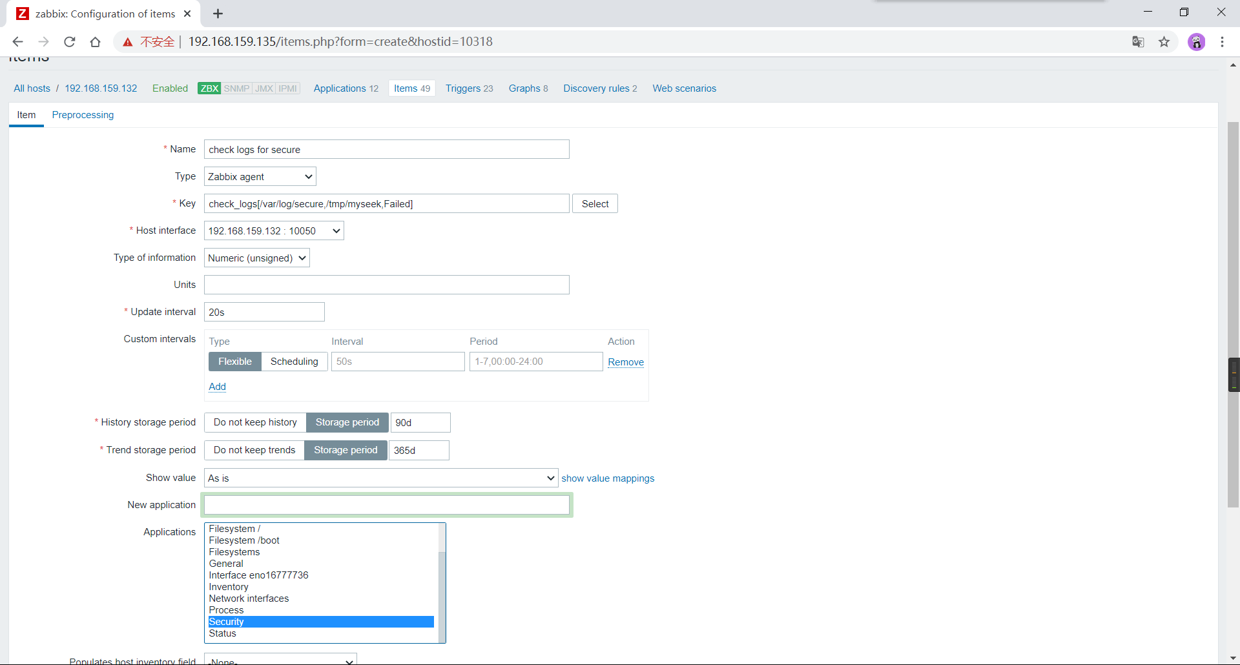Click the page vertical scrollbar thumb
Image resolution: width=1240 pixels, height=665 pixels.
pos(1233,313)
